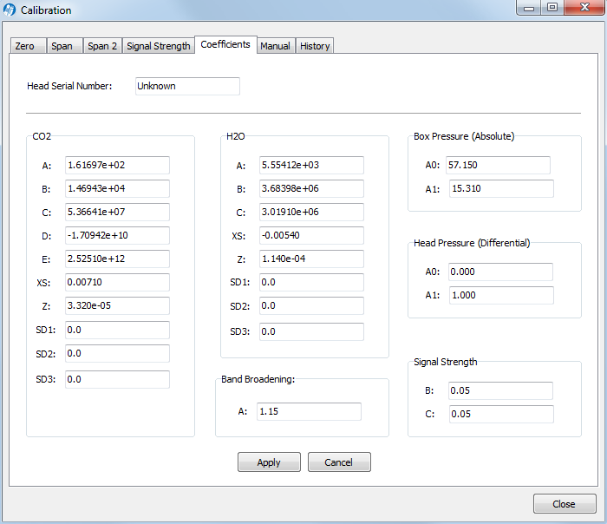Apply the coefficient changes
Screen dimensions: 607x524
point(269,462)
